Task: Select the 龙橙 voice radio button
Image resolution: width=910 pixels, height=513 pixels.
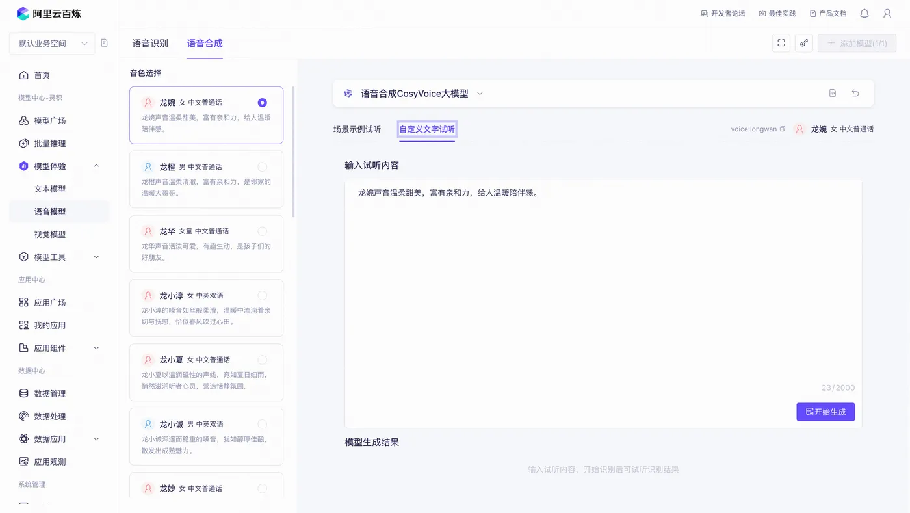Action: point(262,167)
